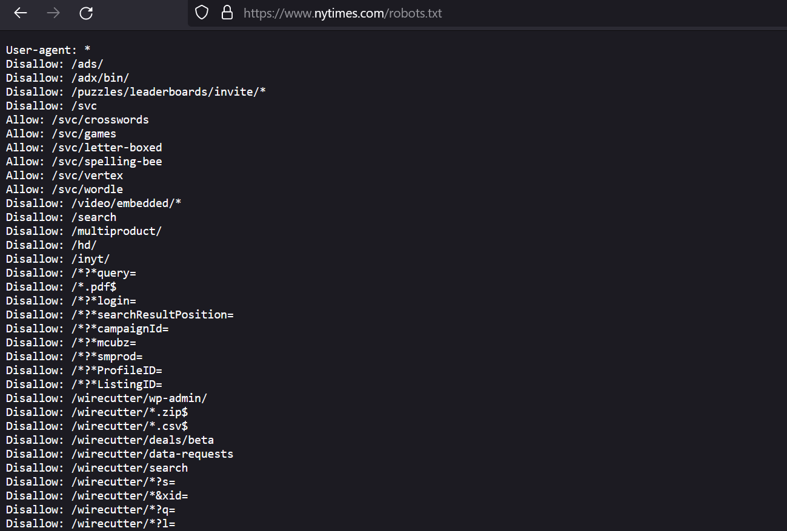Select the 'Disallow: /svc' line
Image resolution: width=787 pixels, height=531 pixels.
[51, 105]
